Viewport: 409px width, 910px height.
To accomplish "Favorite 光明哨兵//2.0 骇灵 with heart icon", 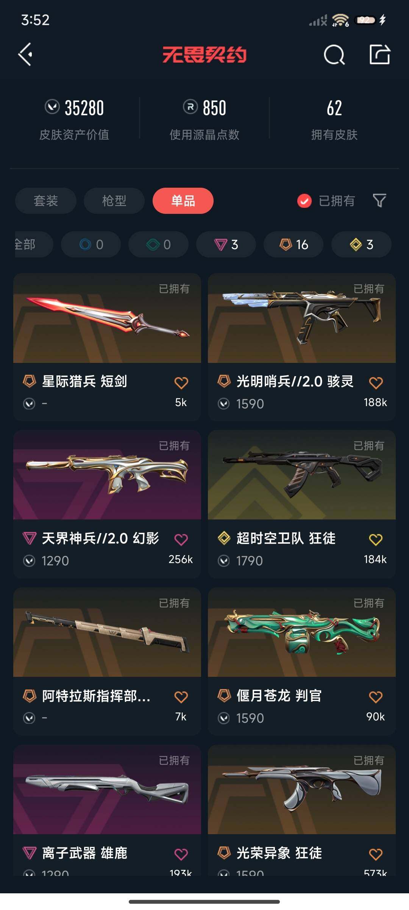I will (376, 383).
